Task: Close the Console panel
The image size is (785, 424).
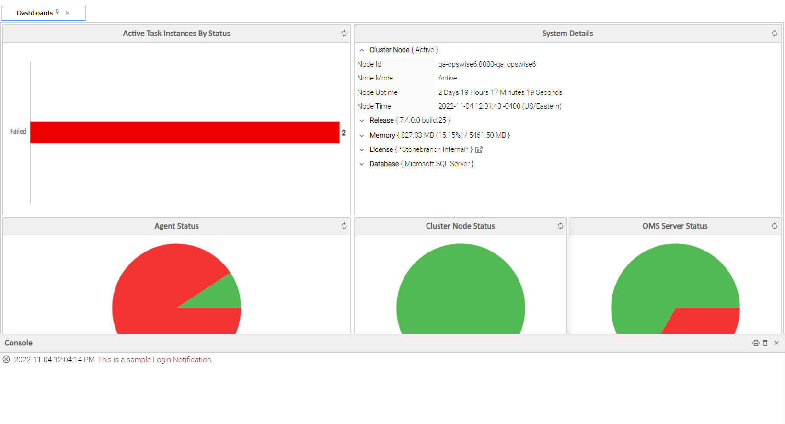Action: [776, 343]
